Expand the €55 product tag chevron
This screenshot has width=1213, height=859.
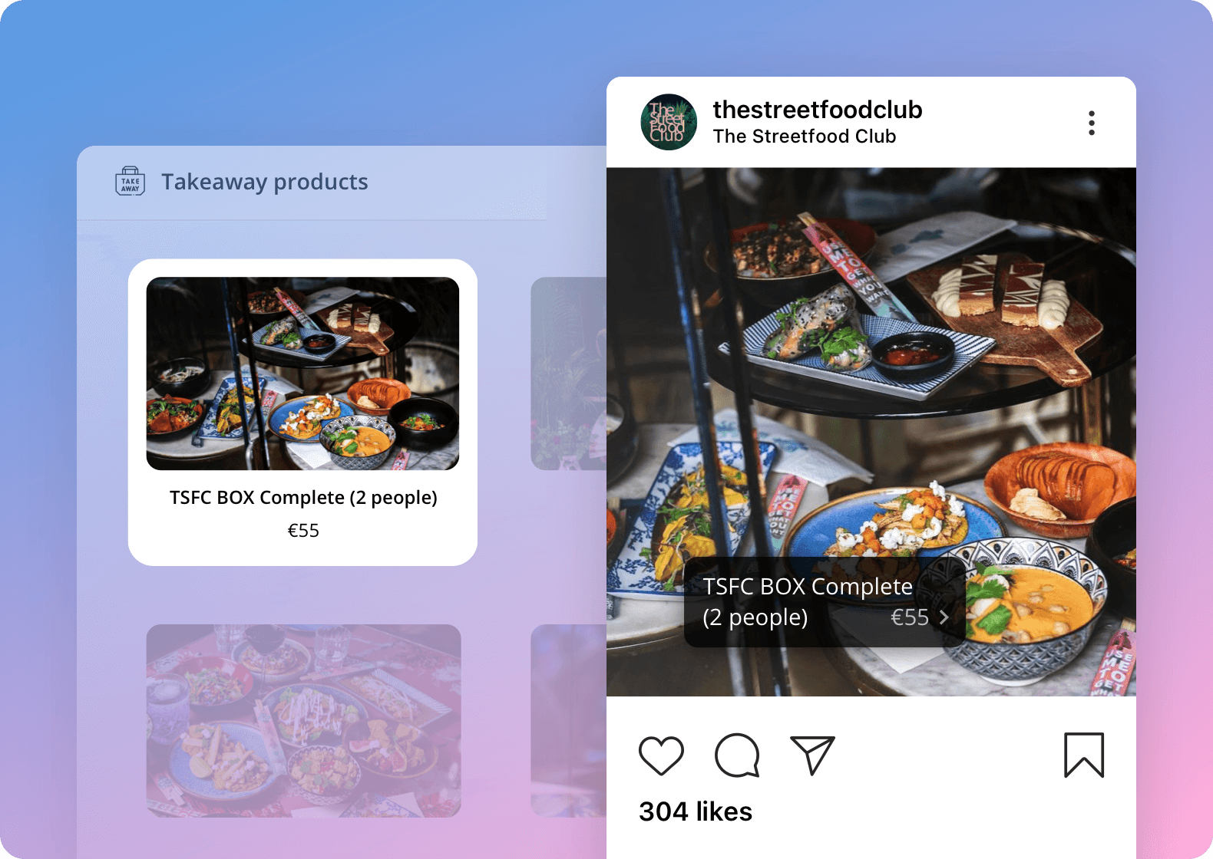coord(944,617)
